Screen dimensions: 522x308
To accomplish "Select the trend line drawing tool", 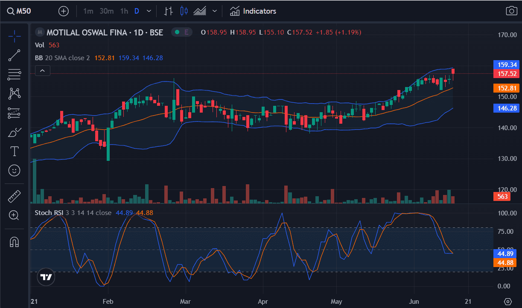I will 15,55.
